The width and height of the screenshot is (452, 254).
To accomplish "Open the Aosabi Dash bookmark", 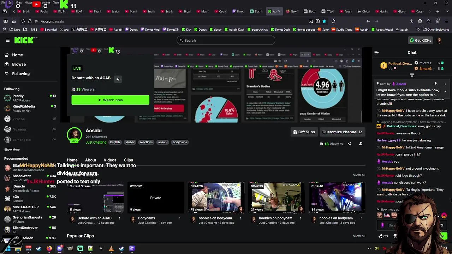I will (x=234, y=30).
